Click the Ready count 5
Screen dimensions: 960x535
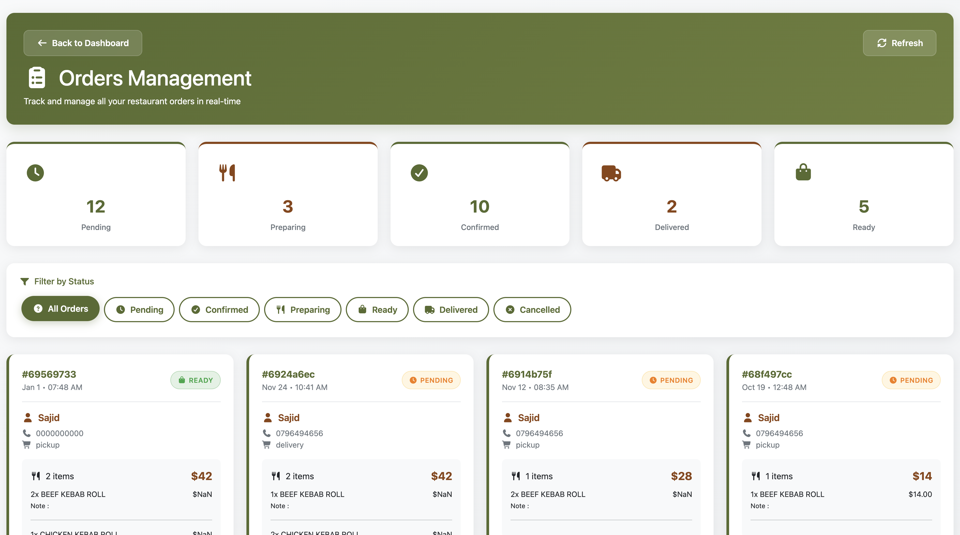point(864,207)
